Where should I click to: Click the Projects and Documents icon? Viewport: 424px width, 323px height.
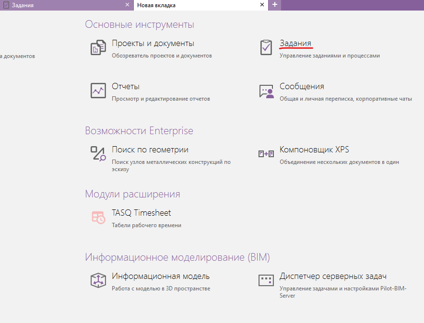pyautogui.click(x=98, y=48)
